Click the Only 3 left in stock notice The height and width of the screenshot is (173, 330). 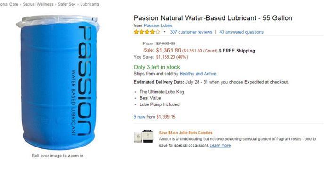[157, 67]
